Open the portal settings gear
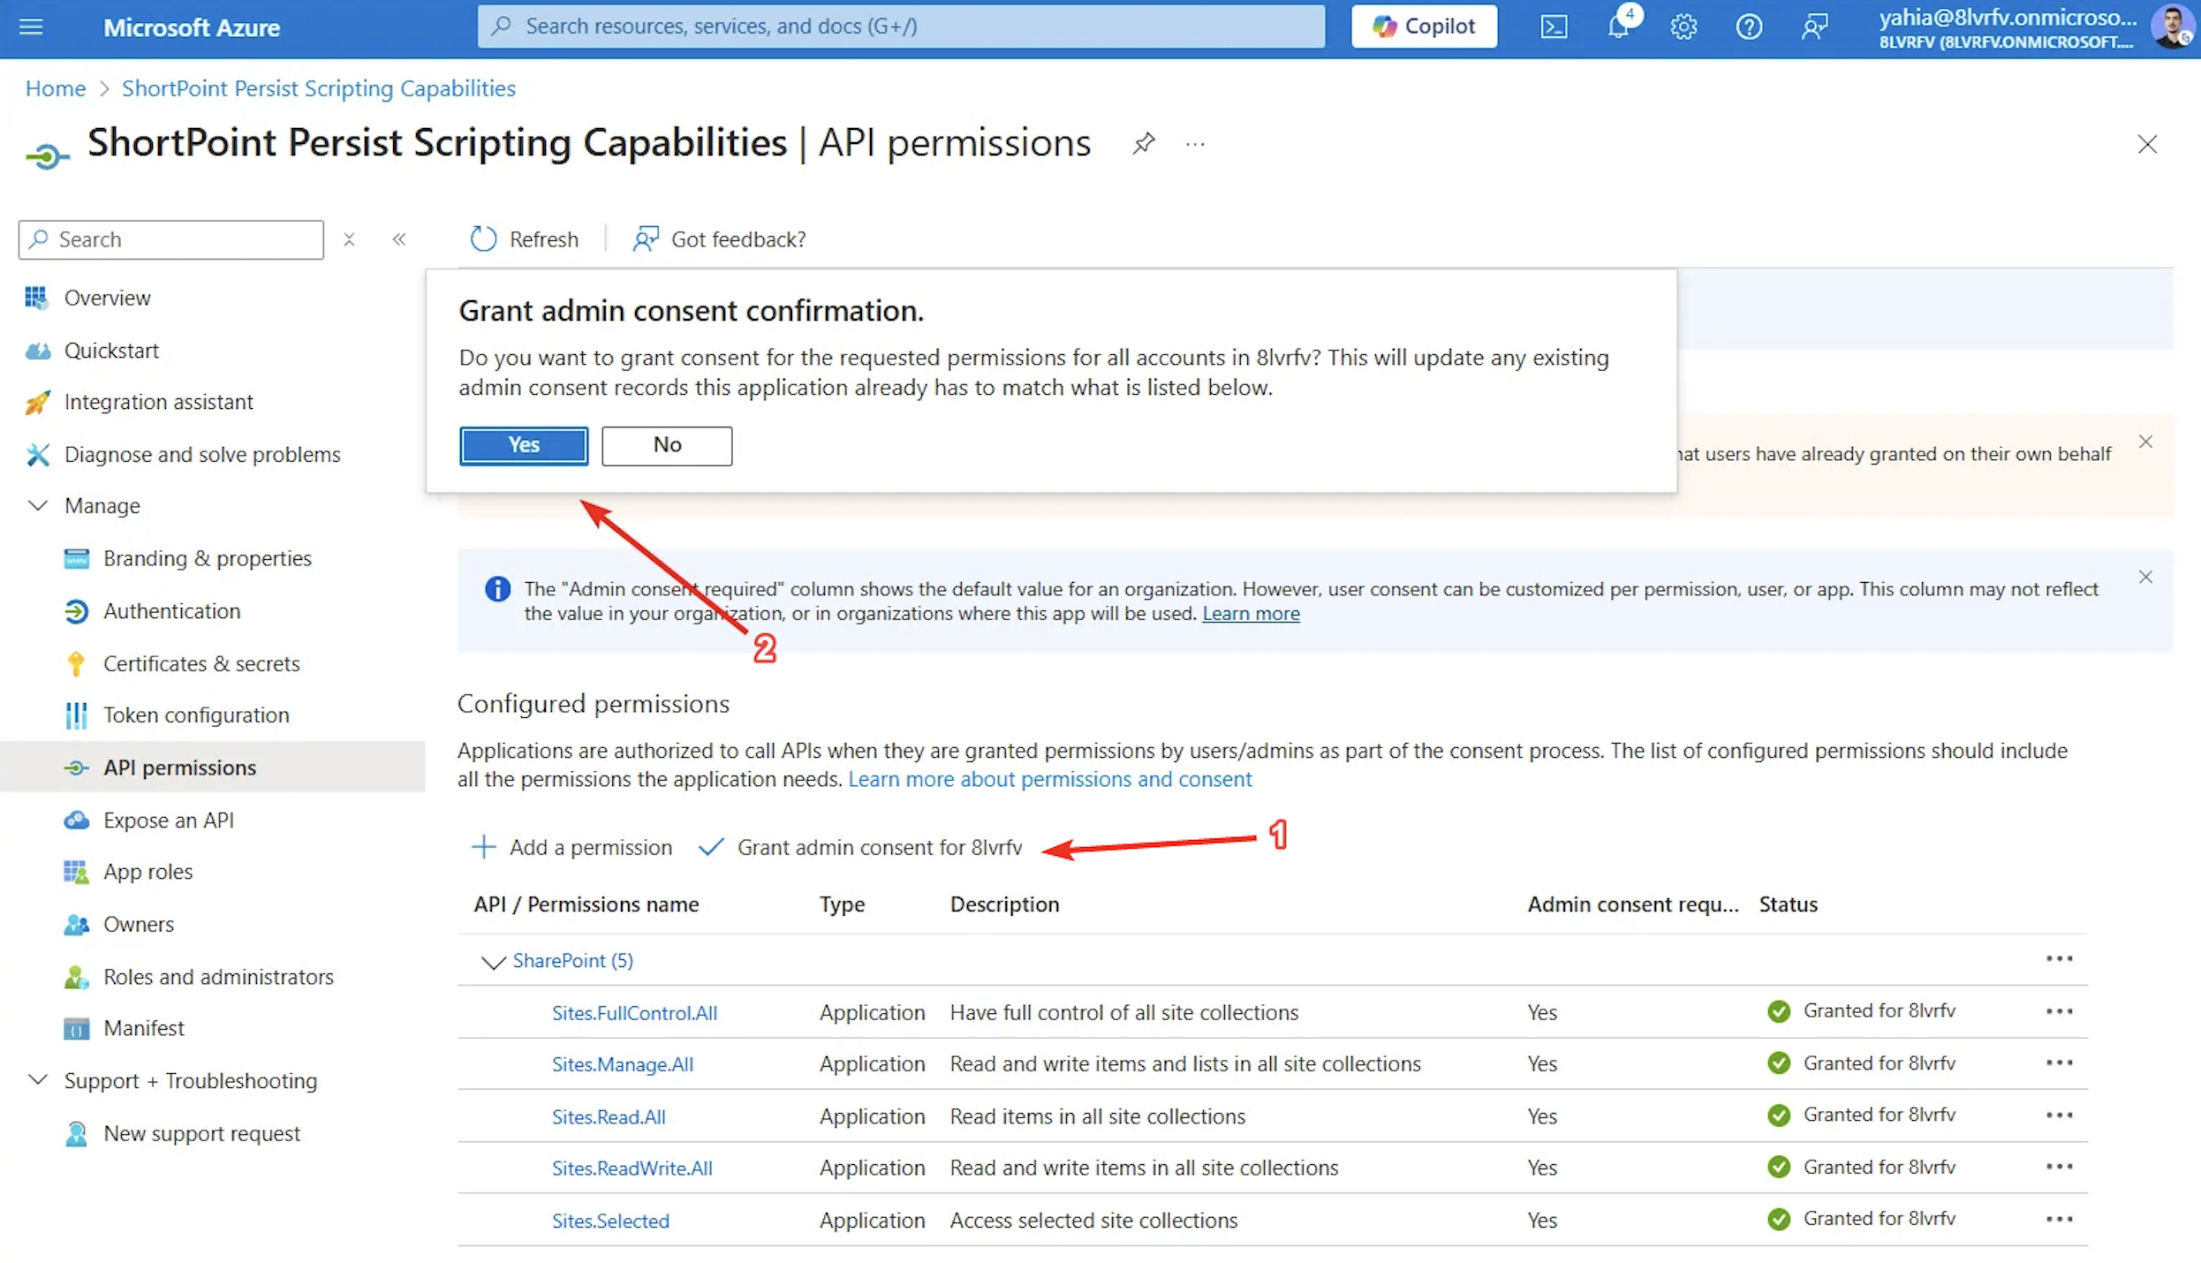Screen dimensions: 2201x1263 pyautogui.click(x=1683, y=26)
